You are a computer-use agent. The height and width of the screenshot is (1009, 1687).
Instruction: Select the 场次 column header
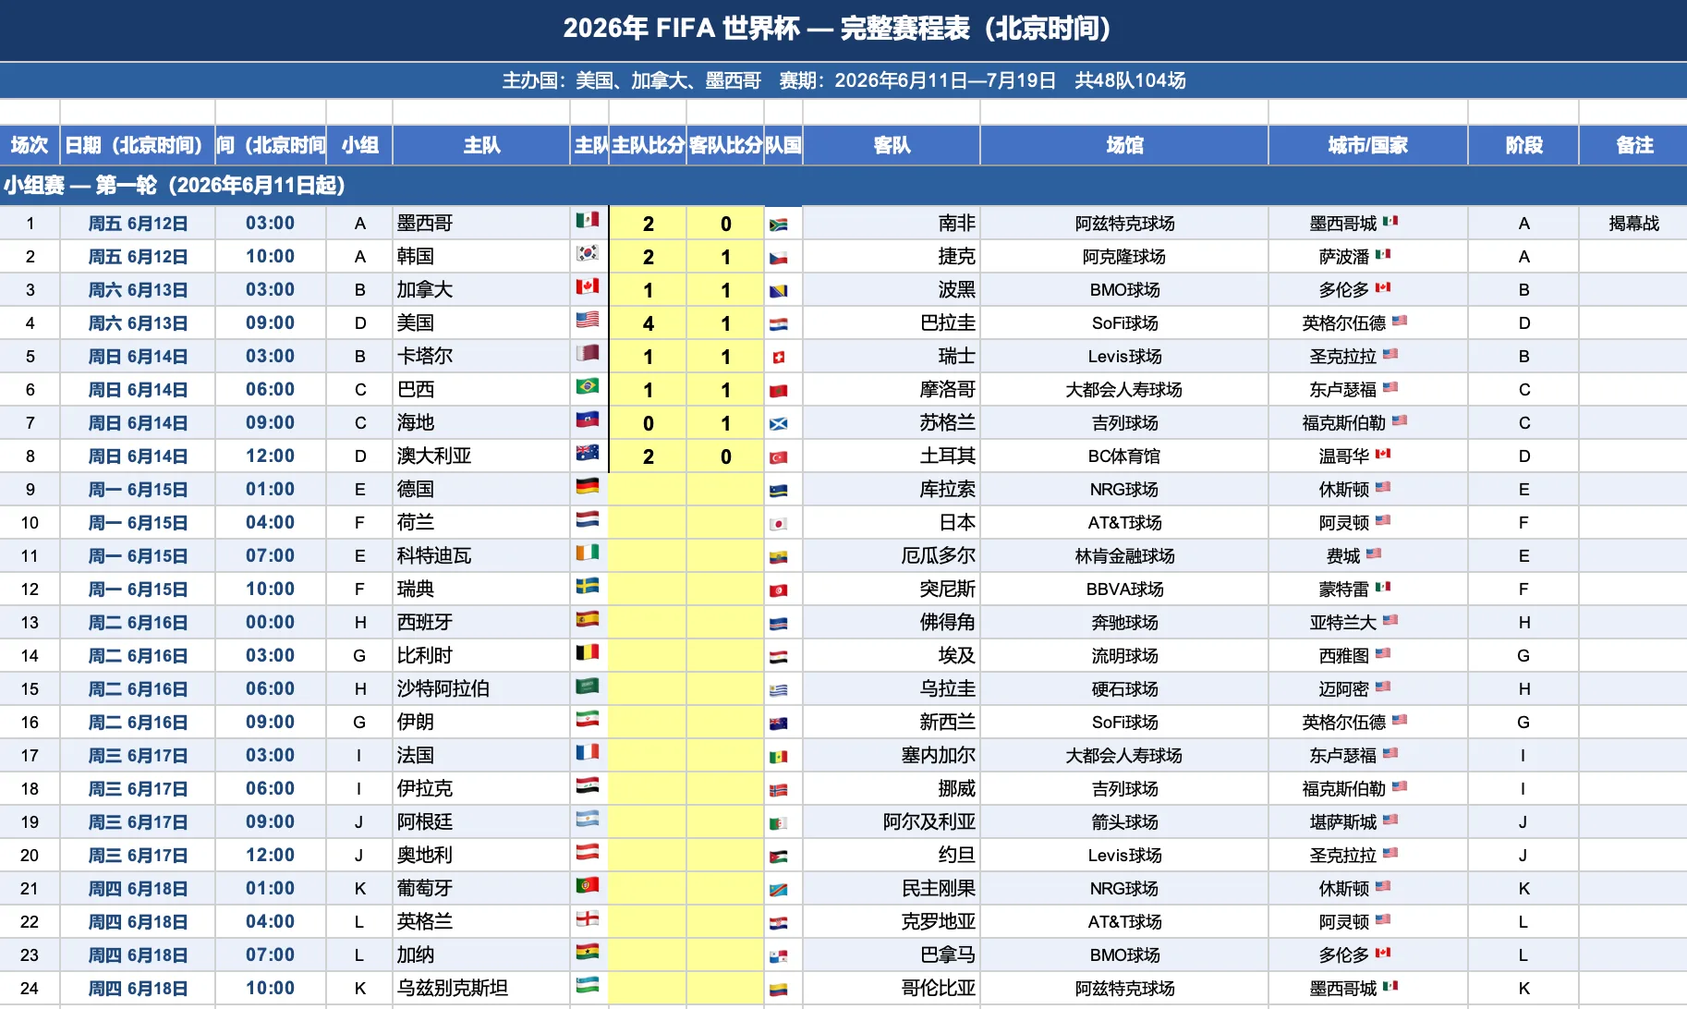coord(30,145)
